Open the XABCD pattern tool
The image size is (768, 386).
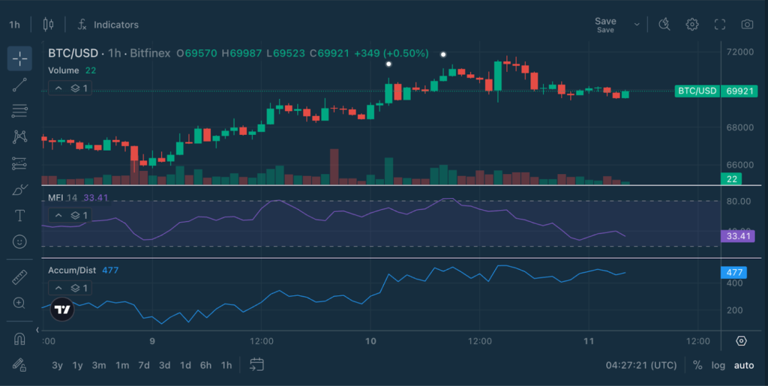click(19, 136)
